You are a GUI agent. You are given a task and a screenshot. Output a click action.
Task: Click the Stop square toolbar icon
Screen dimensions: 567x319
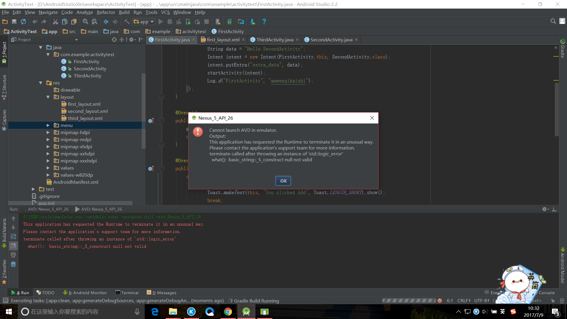coord(207,22)
